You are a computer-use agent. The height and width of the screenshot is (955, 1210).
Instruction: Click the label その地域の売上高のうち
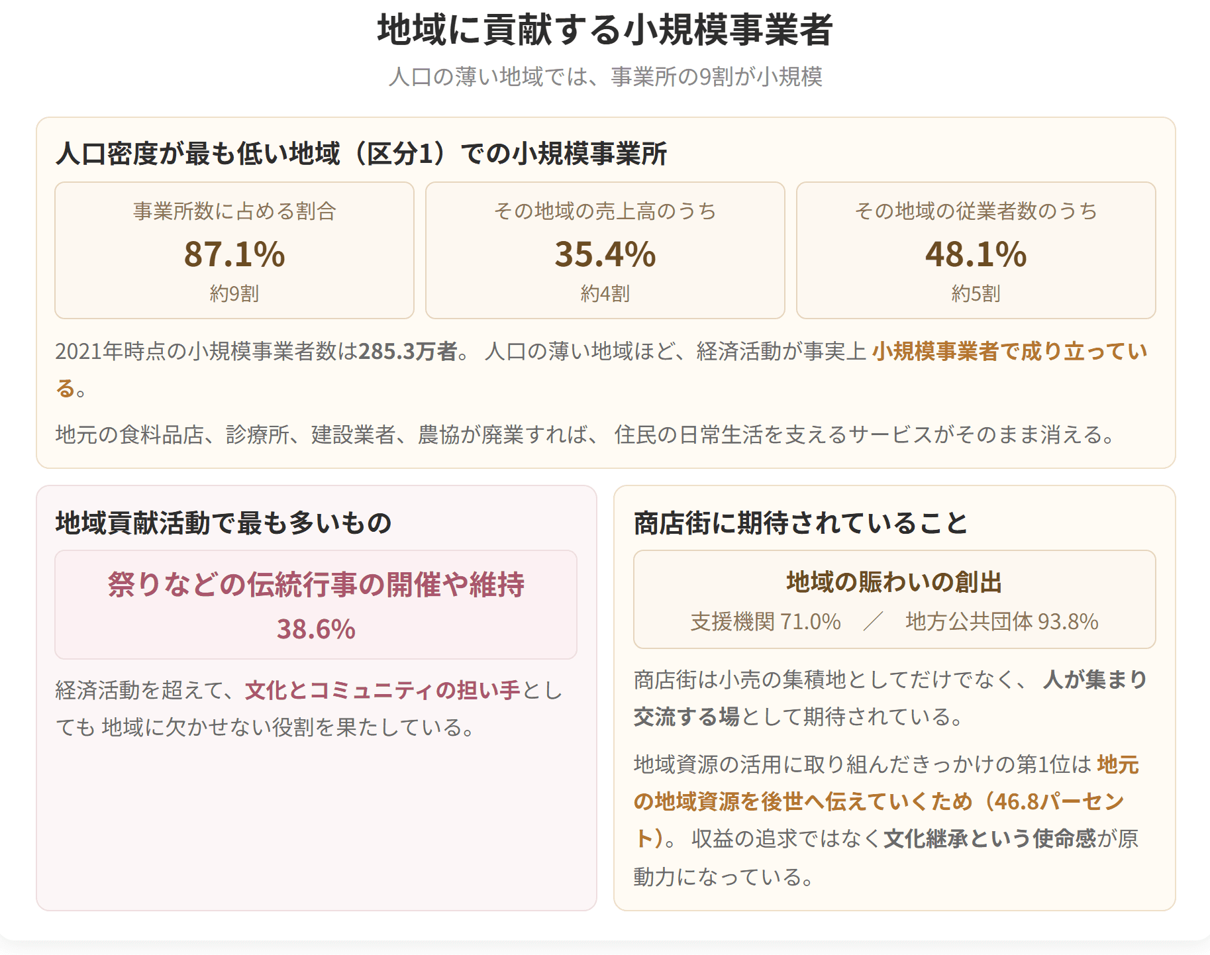(605, 211)
